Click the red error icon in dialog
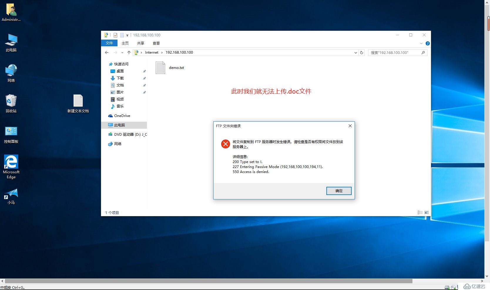490x290 pixels. [x=226, y=144]
